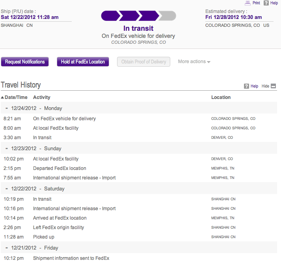Select 'On FedEx vehicle for delivery' 8:21 am row

pyautogui.click(x=139, y=119)
